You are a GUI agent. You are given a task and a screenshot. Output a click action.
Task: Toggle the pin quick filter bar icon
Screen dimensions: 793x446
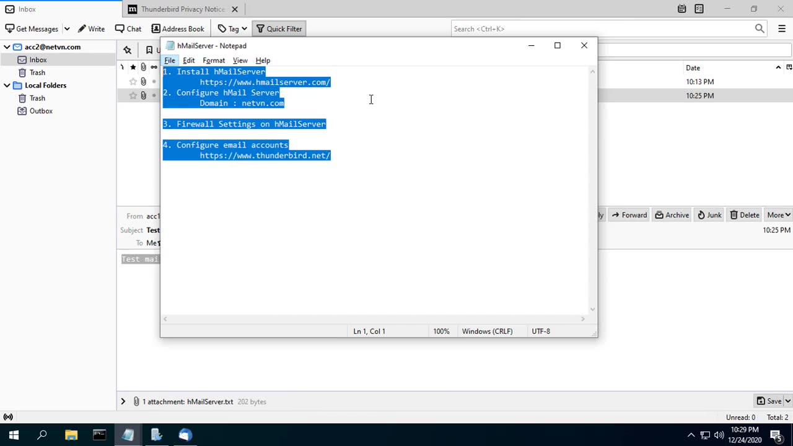pos(128,50)
